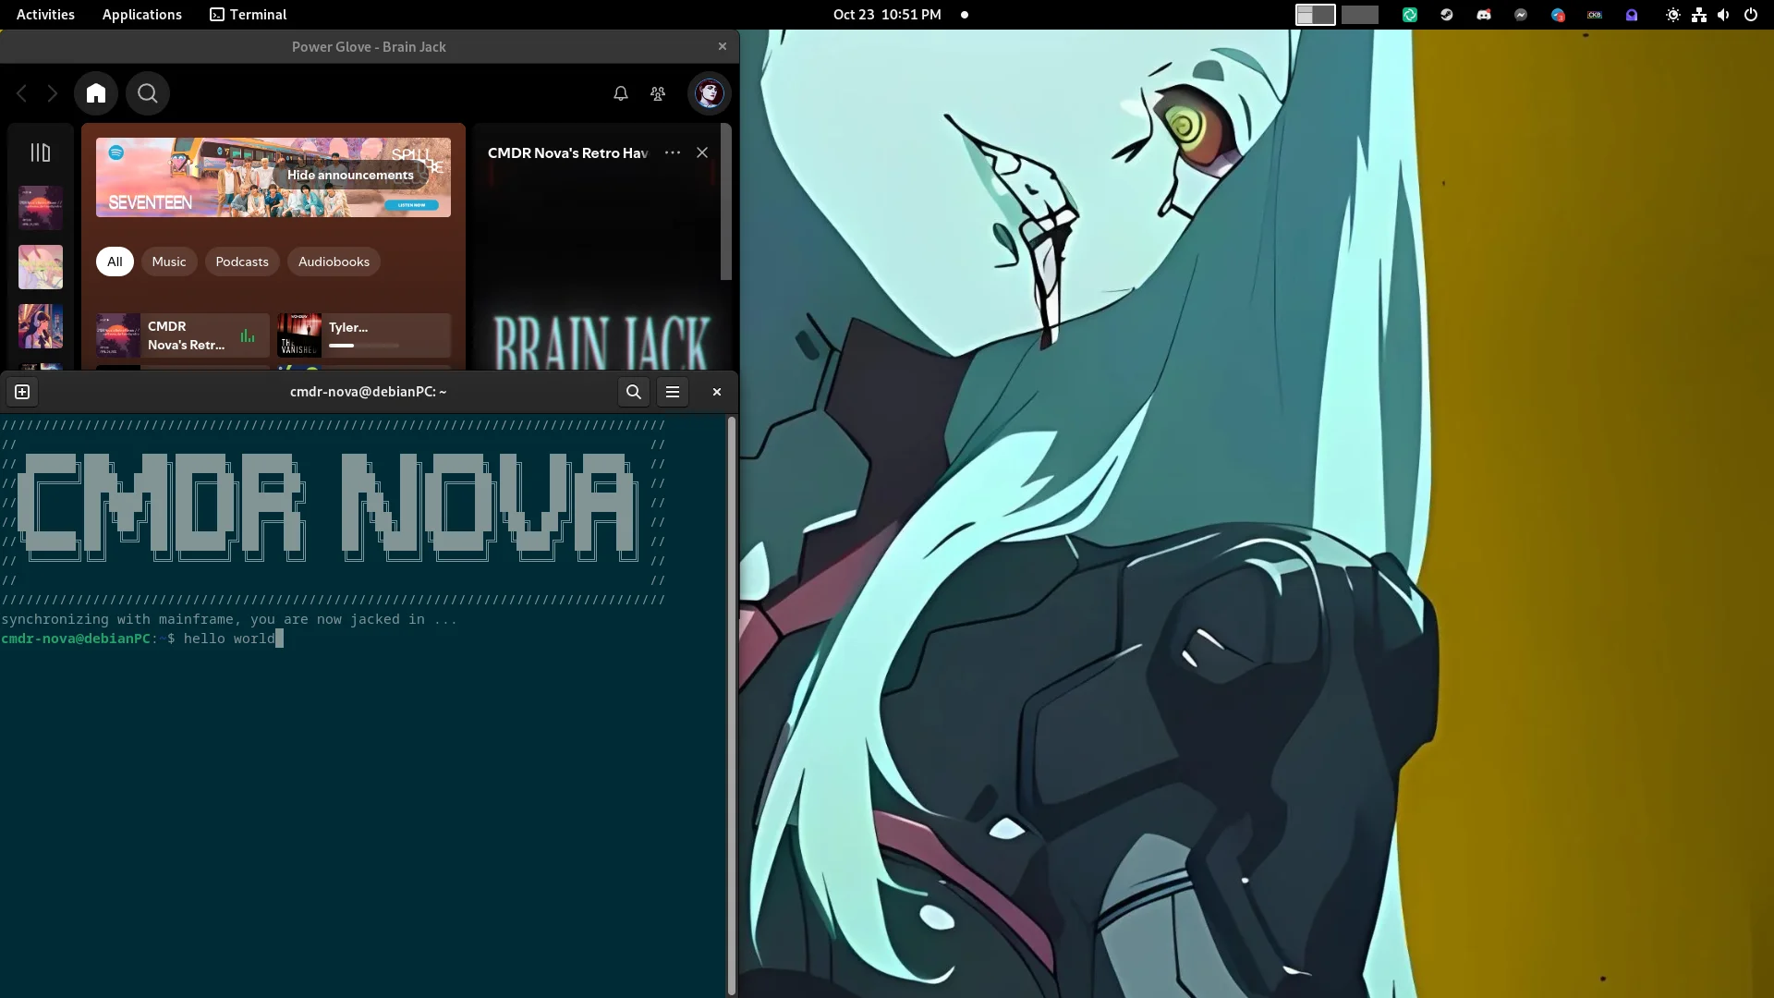Click the now playing title CMDR Nova's Retro Hav
The height and width of the screenshot is (998, 1774).
567,152
